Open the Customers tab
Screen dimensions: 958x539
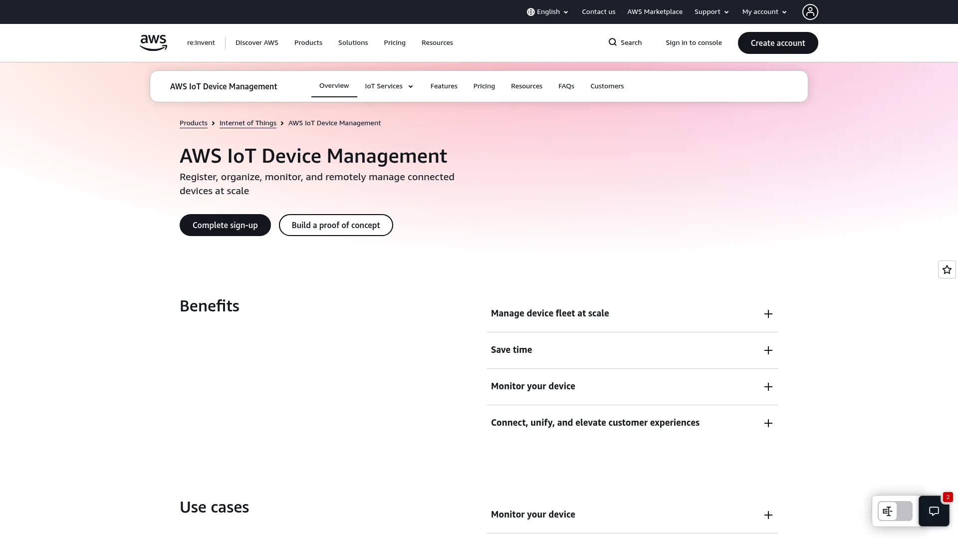[607, 86]
